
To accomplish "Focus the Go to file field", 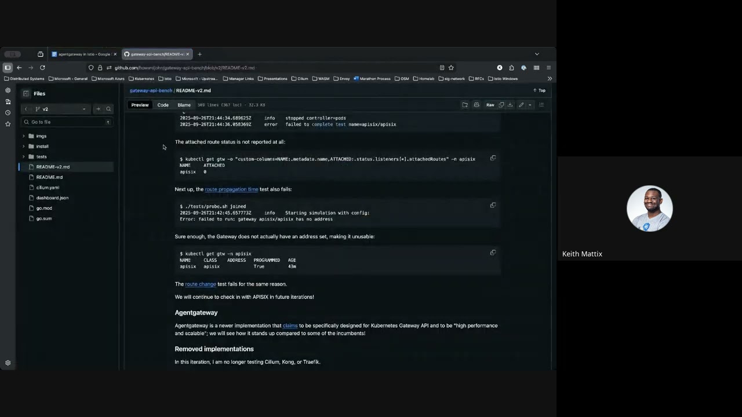I will pyautogui.click(x=66, y=122).
